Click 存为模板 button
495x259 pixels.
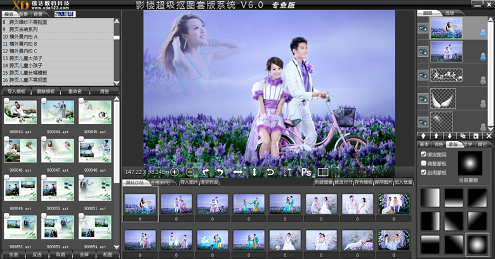364,182
